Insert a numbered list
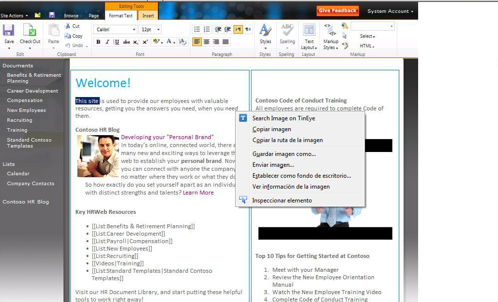The image size is (498, 302). (x=207, y=30)
